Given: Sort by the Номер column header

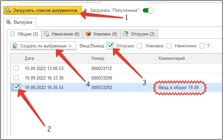Looking at the screenshot, I should point(122,58).
